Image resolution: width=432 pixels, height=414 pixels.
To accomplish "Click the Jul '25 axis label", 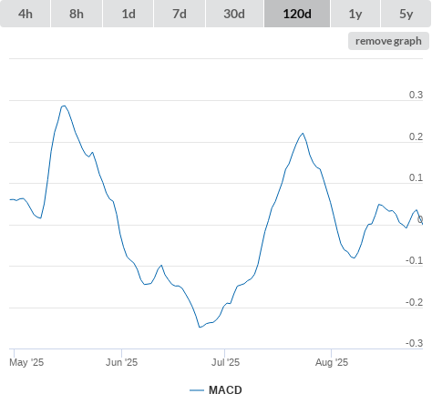I will [x=225, y=362].
